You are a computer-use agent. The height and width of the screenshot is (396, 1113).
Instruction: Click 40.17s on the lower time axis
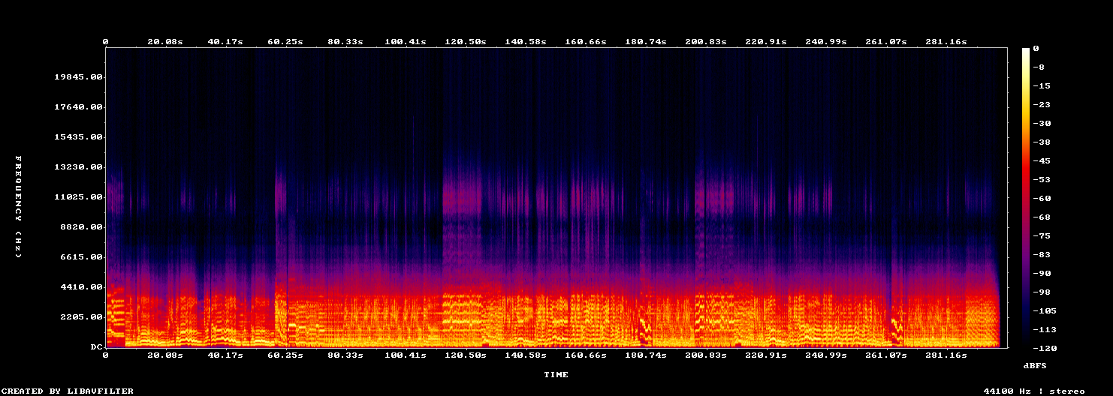pos(225,355)
